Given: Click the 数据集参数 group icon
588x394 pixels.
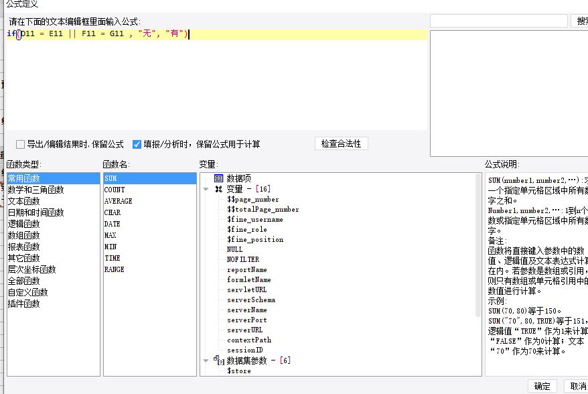Looking at the screenshot, I should tap(218, 360).
